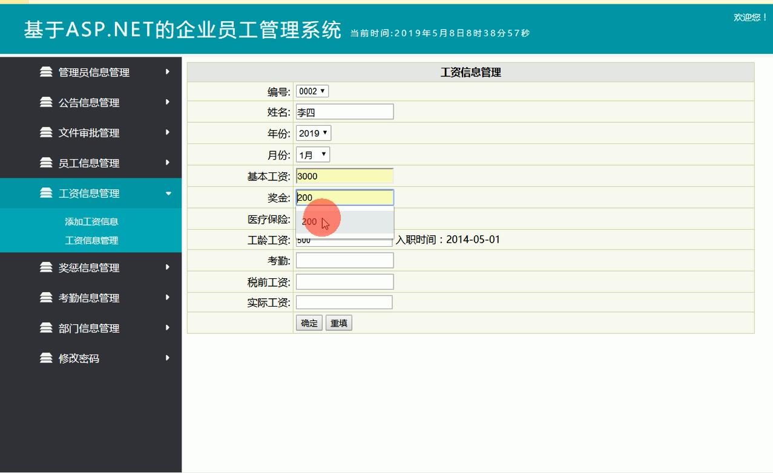Viewport: 773px width, 473px height.
Task: Expand the 管理员信息管理 arrow
Action: tap(168, 72)
